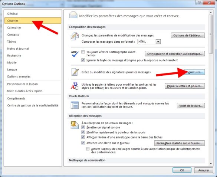217x177 pixels.
Task: Toggle ignore original message text checkbox
Action: 83,60
